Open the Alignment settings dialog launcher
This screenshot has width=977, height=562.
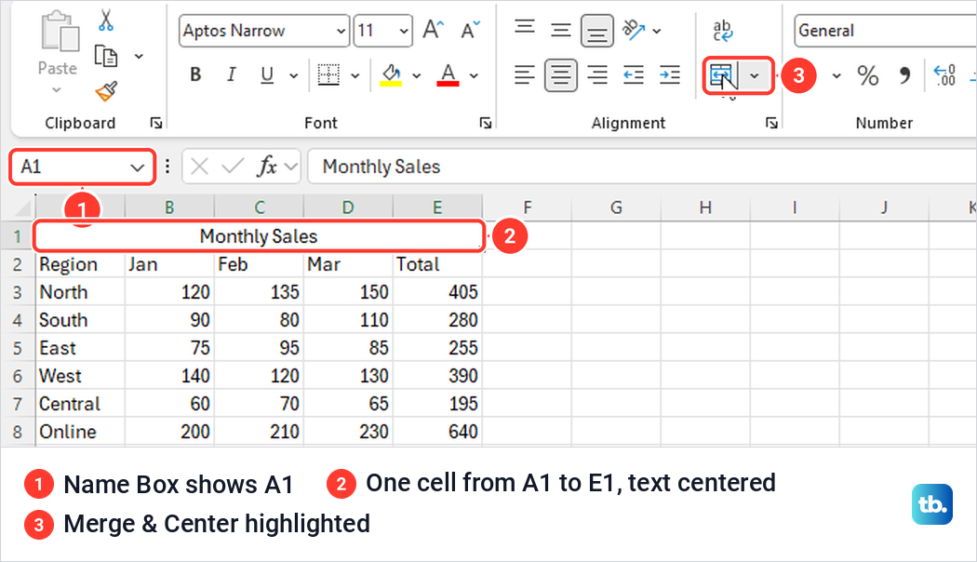(771, 123)
